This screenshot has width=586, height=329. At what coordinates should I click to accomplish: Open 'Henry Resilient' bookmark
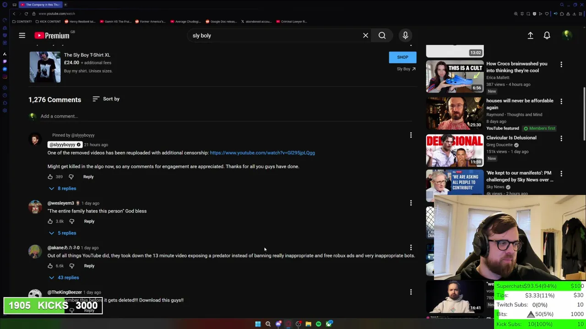point(80,21)
